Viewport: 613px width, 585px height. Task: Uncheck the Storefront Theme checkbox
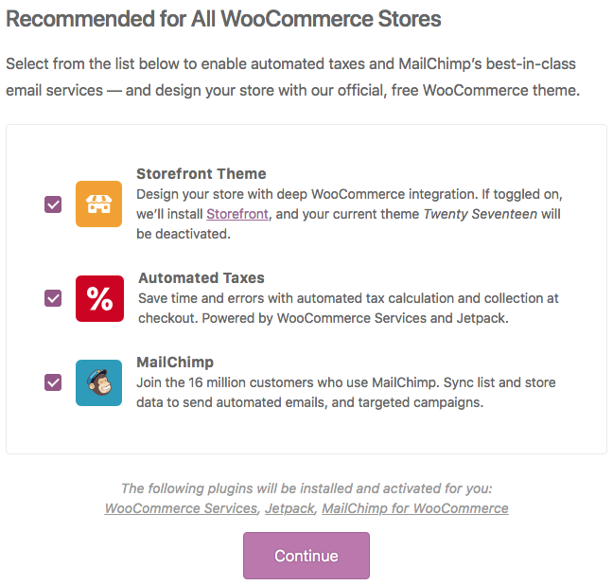(x=53, y=204)
